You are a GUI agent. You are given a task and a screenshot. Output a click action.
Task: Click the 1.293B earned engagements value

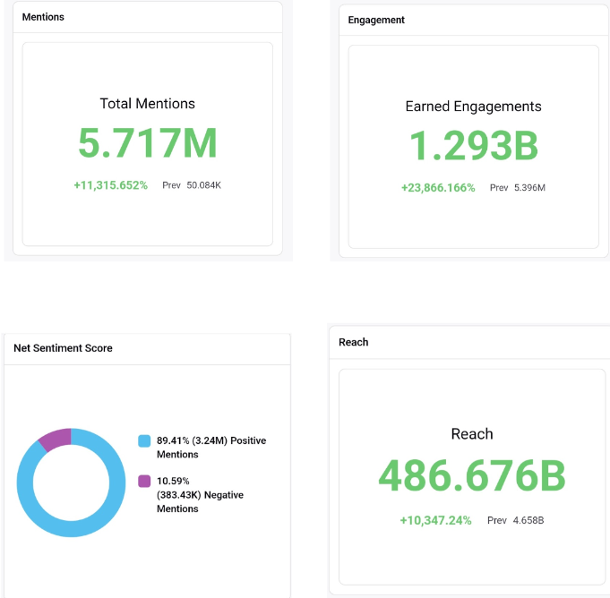473,146
